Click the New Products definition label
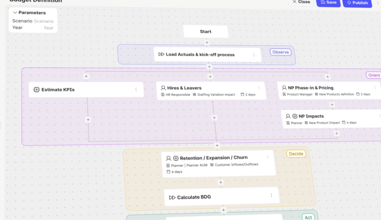Viewport: 381px width, 220px height. [x=337, y=94]
